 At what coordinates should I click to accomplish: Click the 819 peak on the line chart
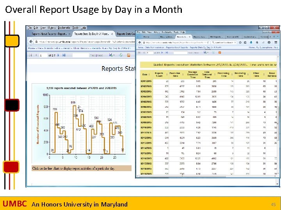tap(75, 106)
